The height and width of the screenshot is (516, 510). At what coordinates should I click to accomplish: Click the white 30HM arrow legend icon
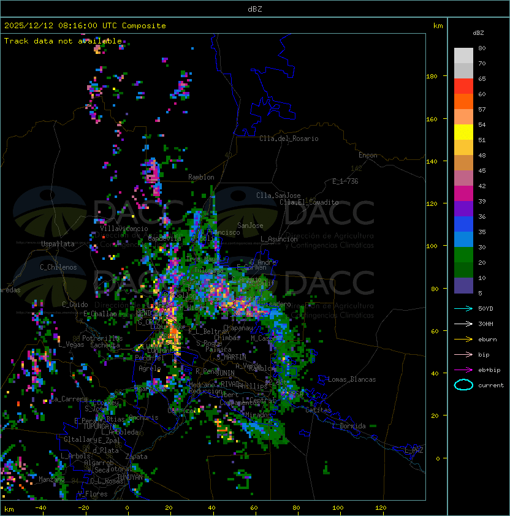[463, 324]
